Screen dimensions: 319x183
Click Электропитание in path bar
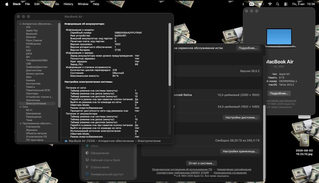[149, 141]
